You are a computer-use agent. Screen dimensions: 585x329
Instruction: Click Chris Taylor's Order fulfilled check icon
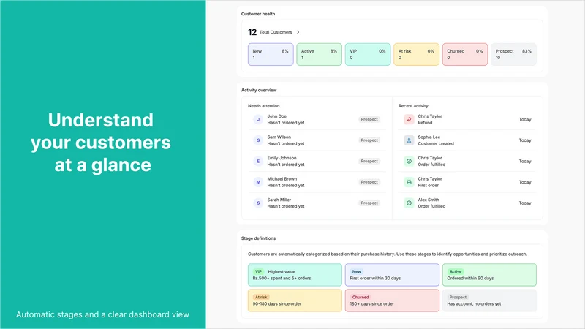[x=409, y=161]
